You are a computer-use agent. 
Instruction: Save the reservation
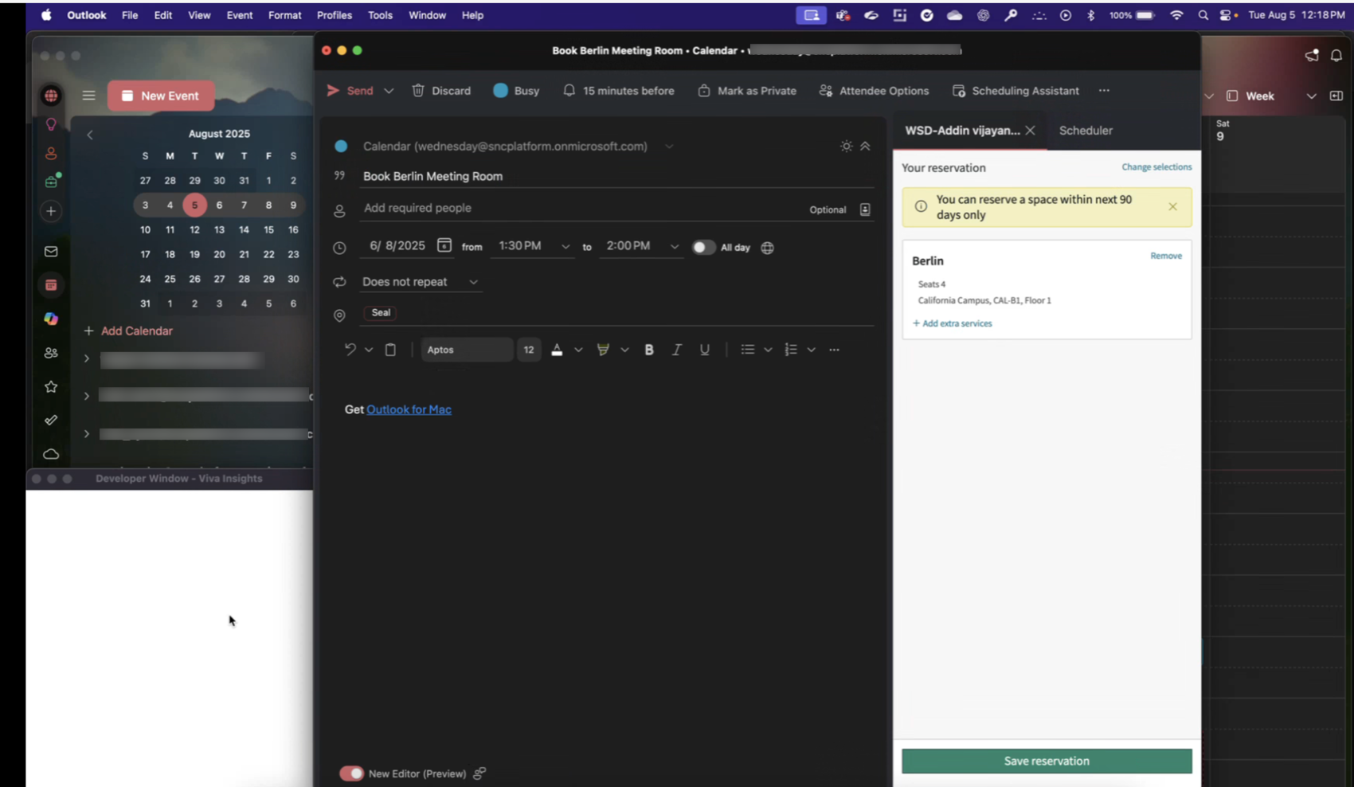[x=1047, y=761]
